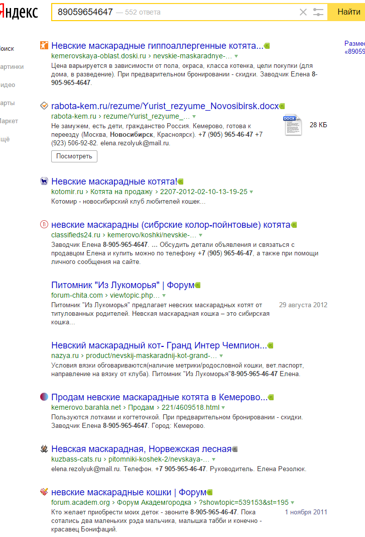The height and width of the screenshot is (537, 365).
Task: Open Невский маскарадный кот- Гранд Интер Чемпион result
Action: coord(159,345)
